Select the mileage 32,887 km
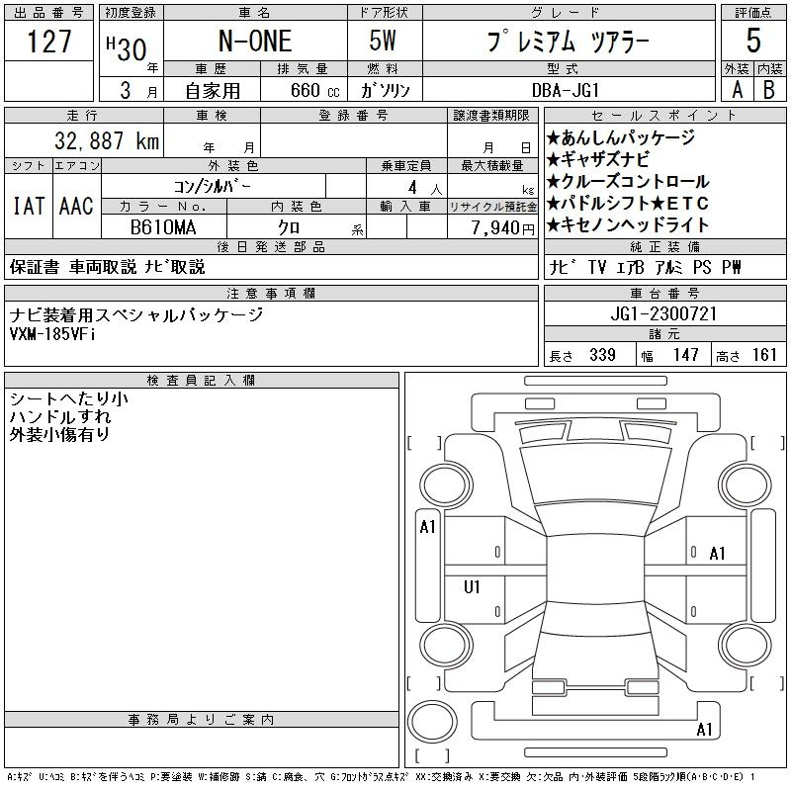 pos(107,141)
